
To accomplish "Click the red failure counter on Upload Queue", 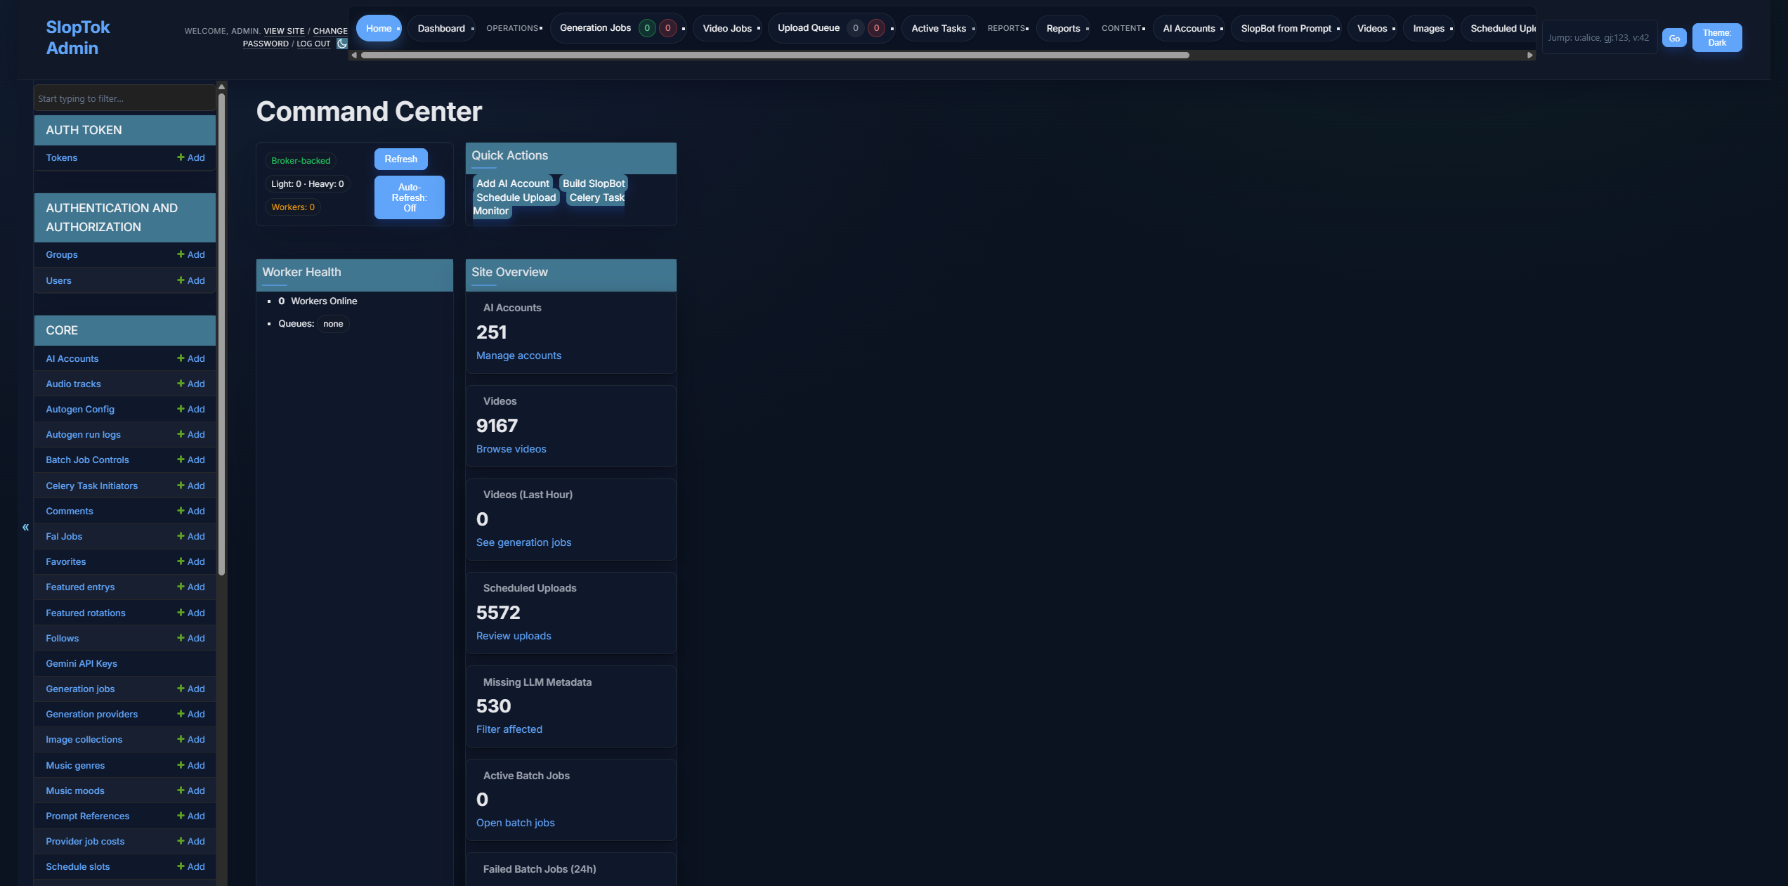I will coord(876,27).
